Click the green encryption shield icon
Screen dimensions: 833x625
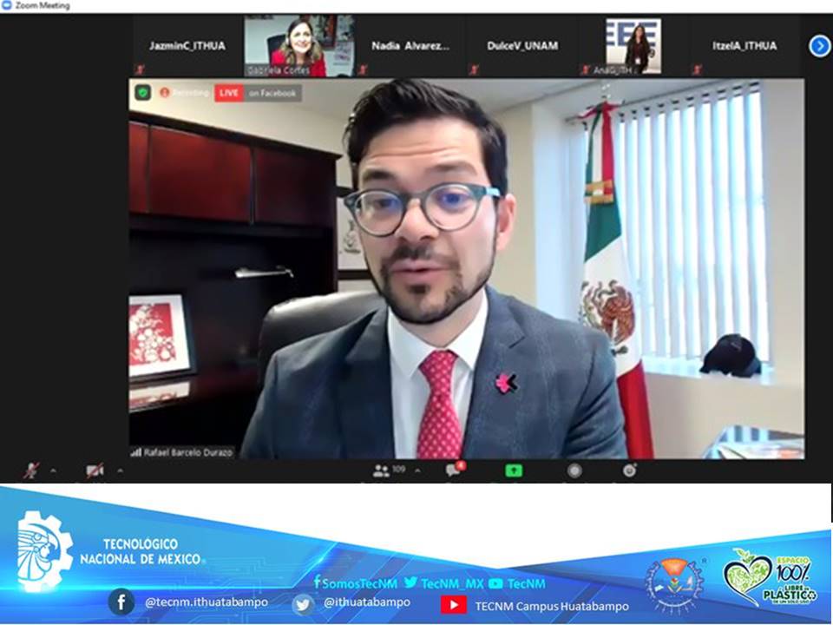point(142,93)
